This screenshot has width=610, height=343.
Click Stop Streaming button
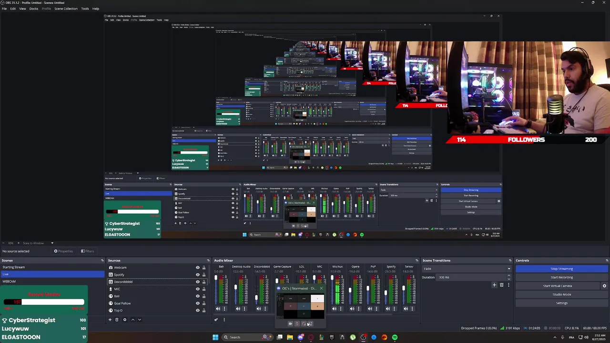[561, 269]
